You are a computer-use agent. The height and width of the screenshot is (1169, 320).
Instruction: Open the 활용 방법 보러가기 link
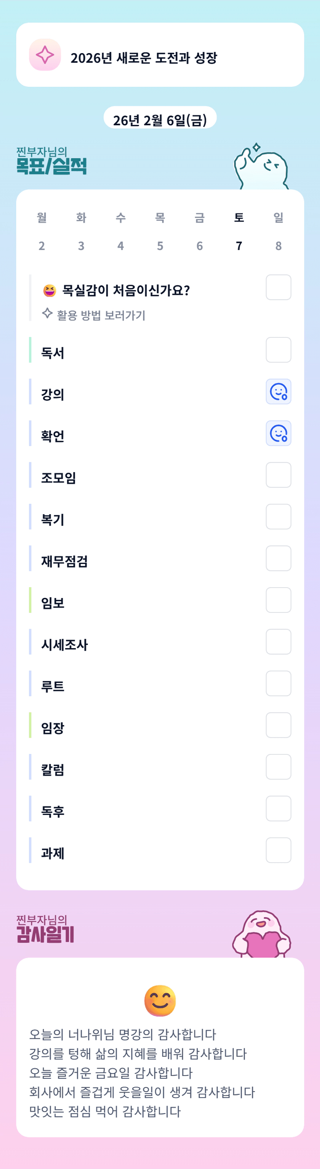(x=101, y=315)
